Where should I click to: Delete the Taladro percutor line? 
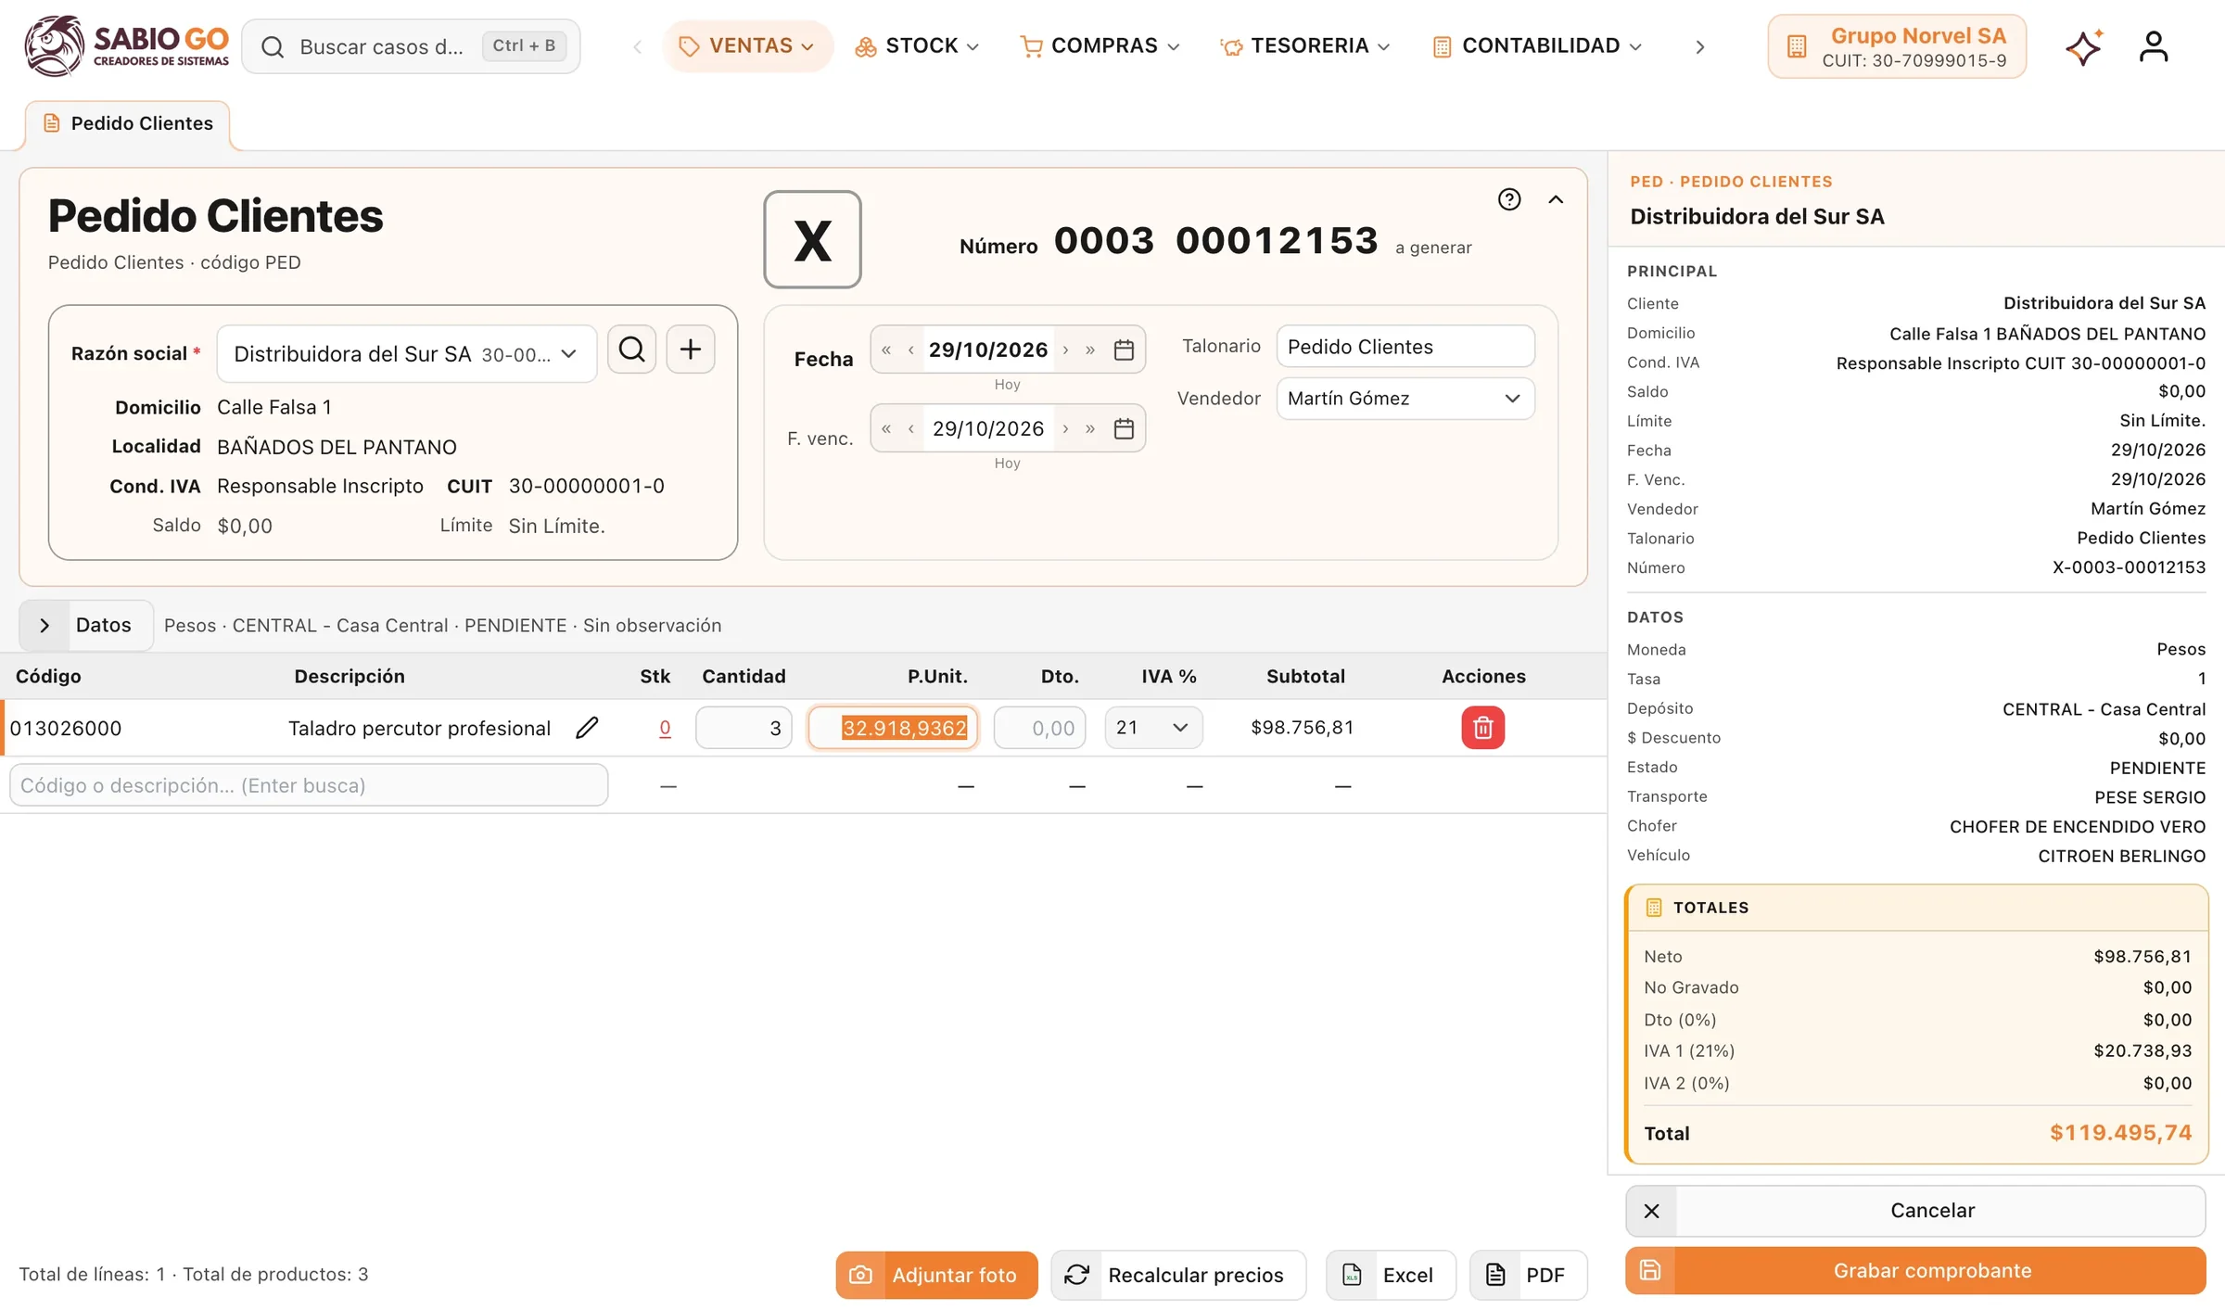(1482, 728)
